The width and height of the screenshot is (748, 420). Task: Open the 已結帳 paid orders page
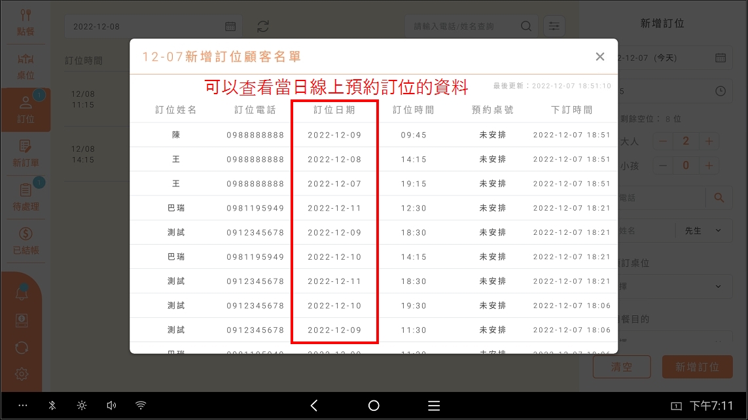[x=26, y=241]
